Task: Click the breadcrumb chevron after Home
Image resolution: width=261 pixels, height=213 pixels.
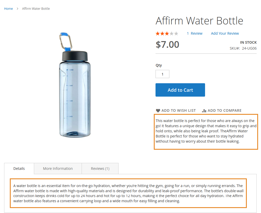Action: [x=17, y=8]
